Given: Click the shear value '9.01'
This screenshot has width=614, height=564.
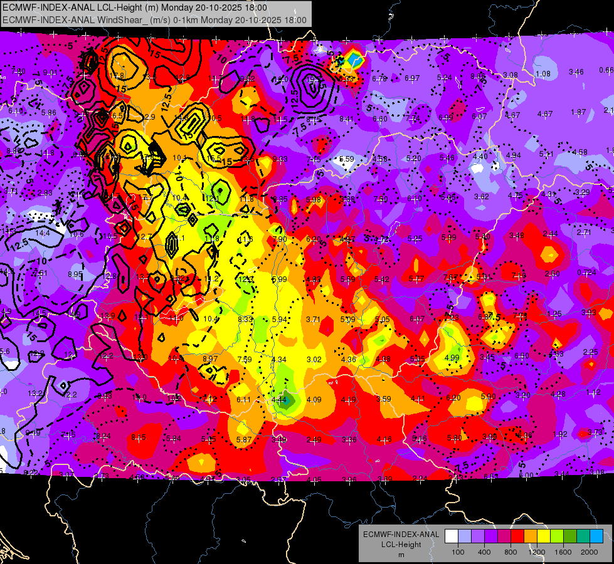Looking at the screenshot, I should (x=50, y=73).
